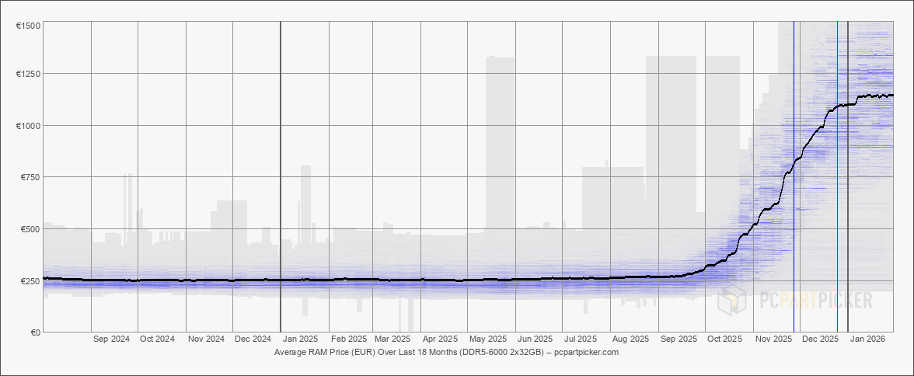Select the Aug 2025 x-axis label
Image resolution: width=914 pixels, height=376 pixels.
pyautogui.click(x=631, y=339)
